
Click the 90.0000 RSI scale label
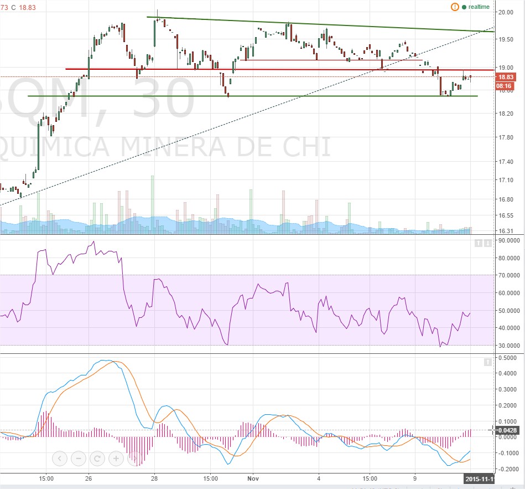point(509,241)
